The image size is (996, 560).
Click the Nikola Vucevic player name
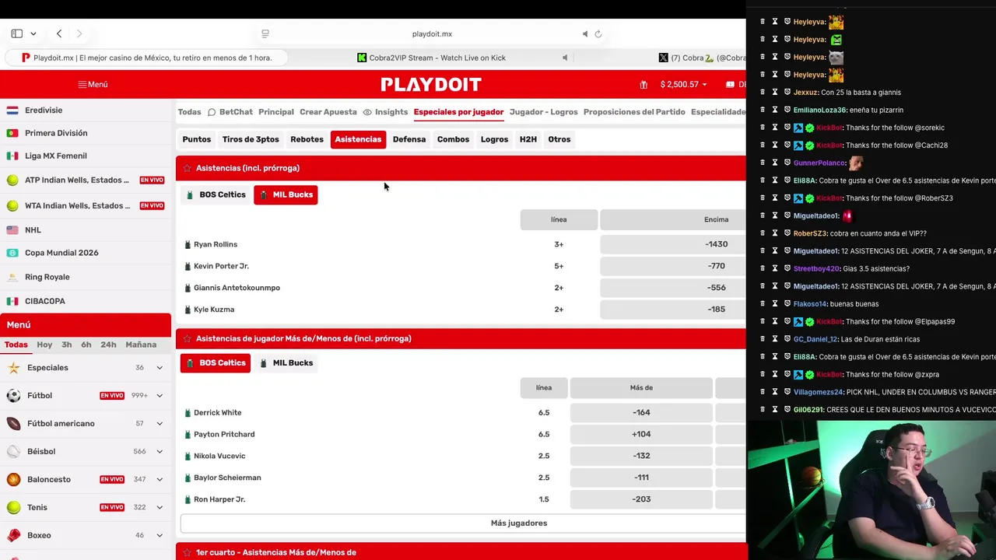pyautogui.click(x=219, y=456)
